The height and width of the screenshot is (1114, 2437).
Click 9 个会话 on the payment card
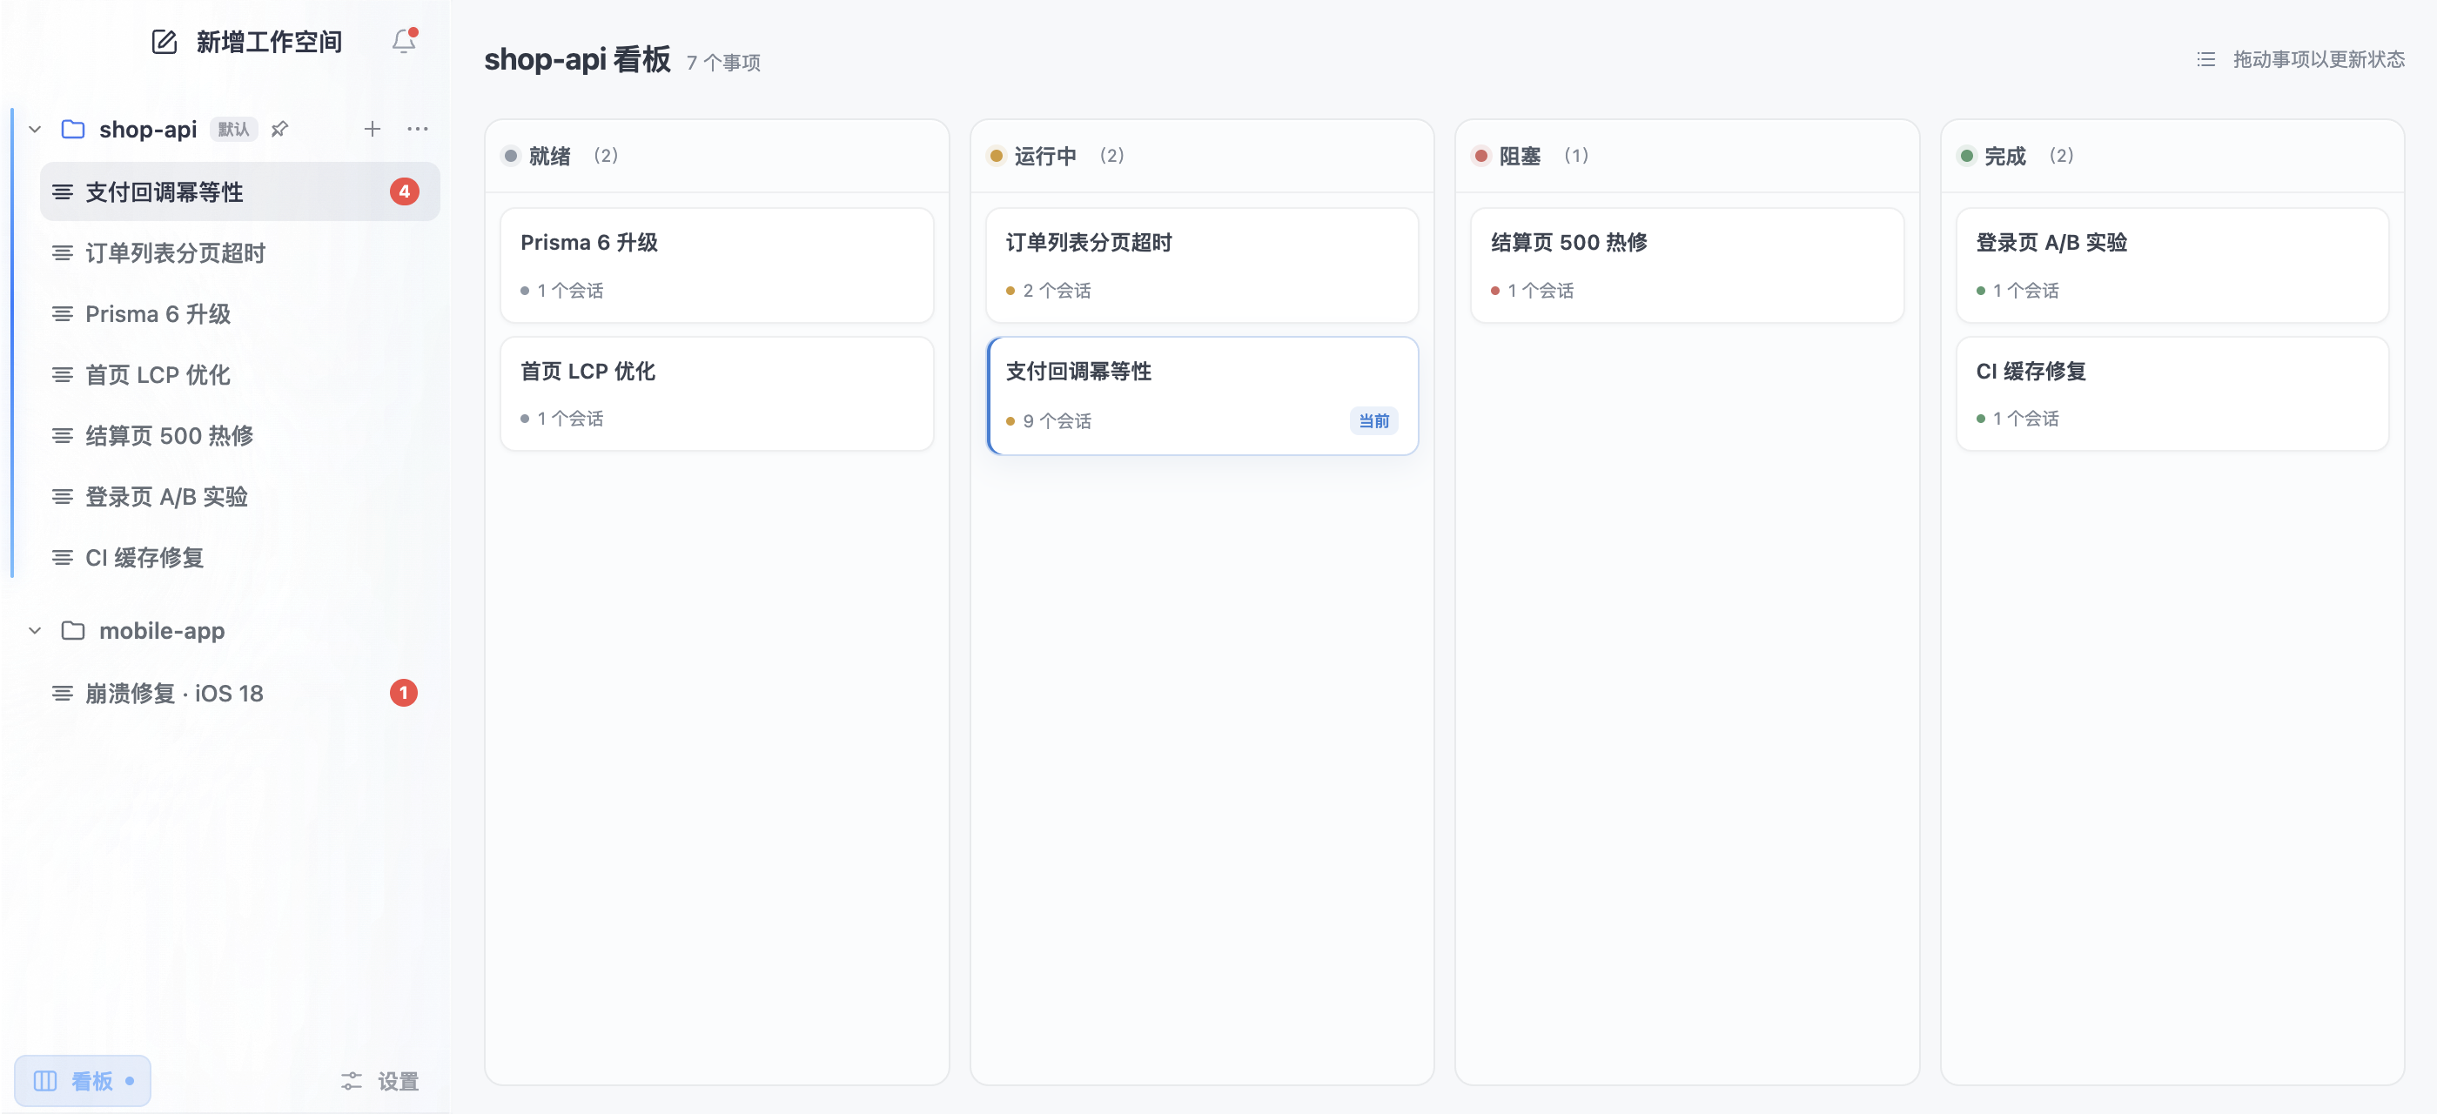[1057, 421]
